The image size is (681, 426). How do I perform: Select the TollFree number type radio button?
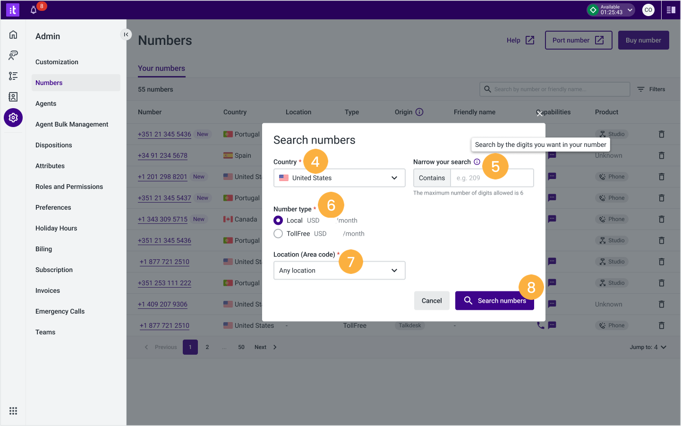[x=278, y=233]
